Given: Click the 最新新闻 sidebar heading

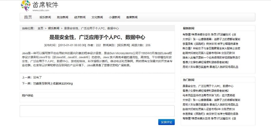Looking at the screenshot, I should [x=188, y=28].
